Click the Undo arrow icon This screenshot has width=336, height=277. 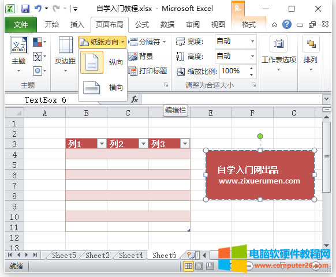(38, 9)
